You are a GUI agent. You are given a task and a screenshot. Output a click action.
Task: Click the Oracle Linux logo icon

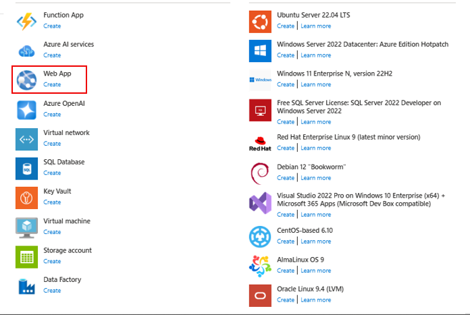coord(260,295)
